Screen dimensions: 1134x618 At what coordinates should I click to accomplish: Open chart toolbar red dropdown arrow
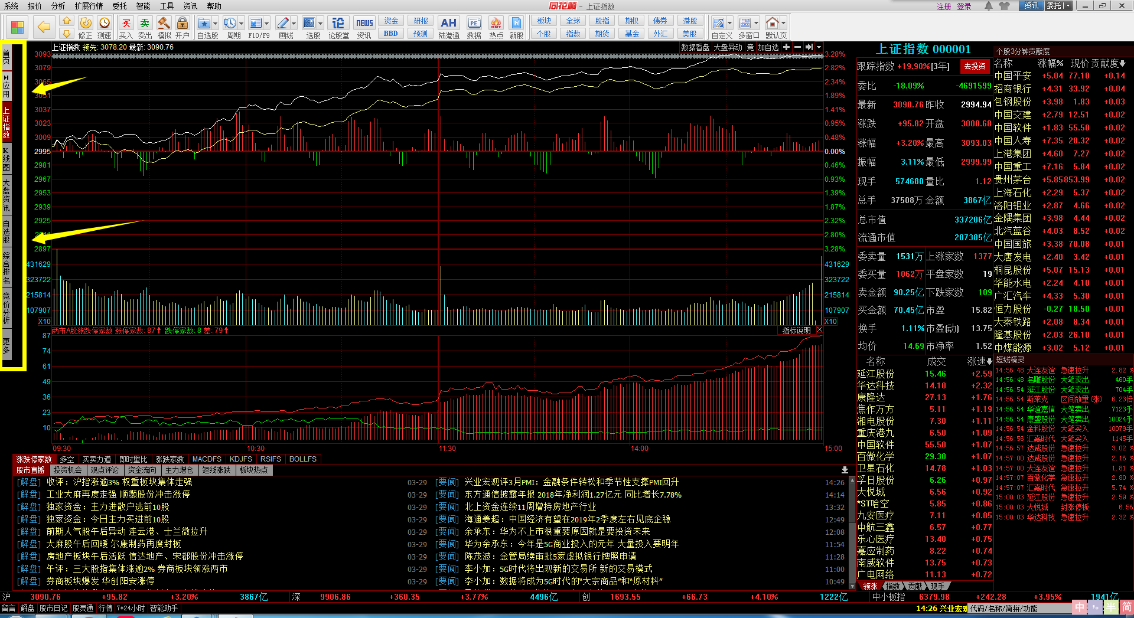pyautogui.click(x=819, y=47)
